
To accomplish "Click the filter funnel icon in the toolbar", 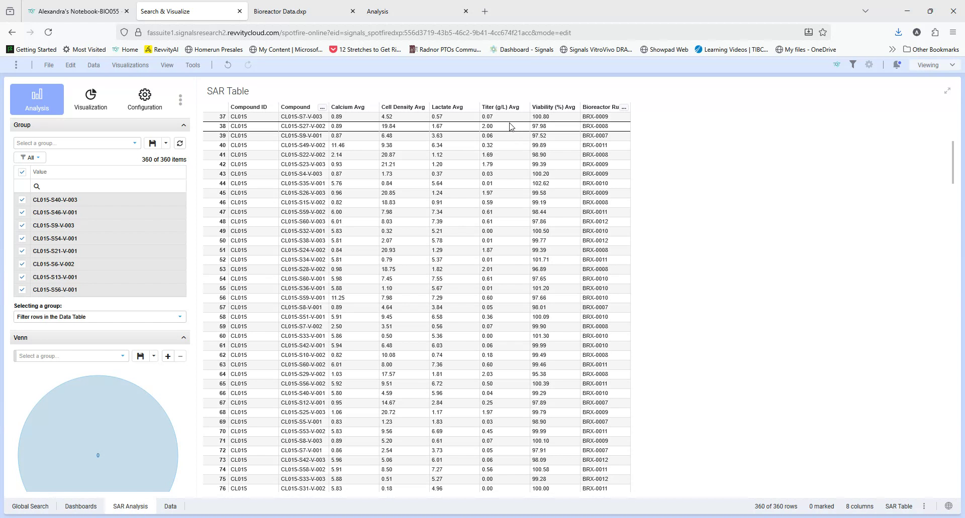I will 853,65.
